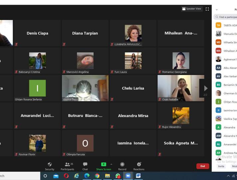Open the Chat window
The image size is (237, 180).
[x=85, y=166]
